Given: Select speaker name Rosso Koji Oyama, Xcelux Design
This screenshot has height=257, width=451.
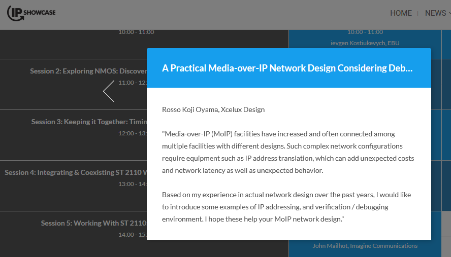Looking at the screenshot, I should (x=213, y=109).
